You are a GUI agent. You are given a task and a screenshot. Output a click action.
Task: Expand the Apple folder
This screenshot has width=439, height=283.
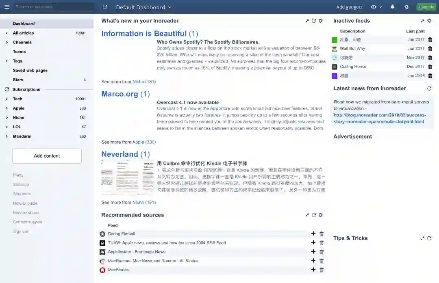click(x=7, y=108)
